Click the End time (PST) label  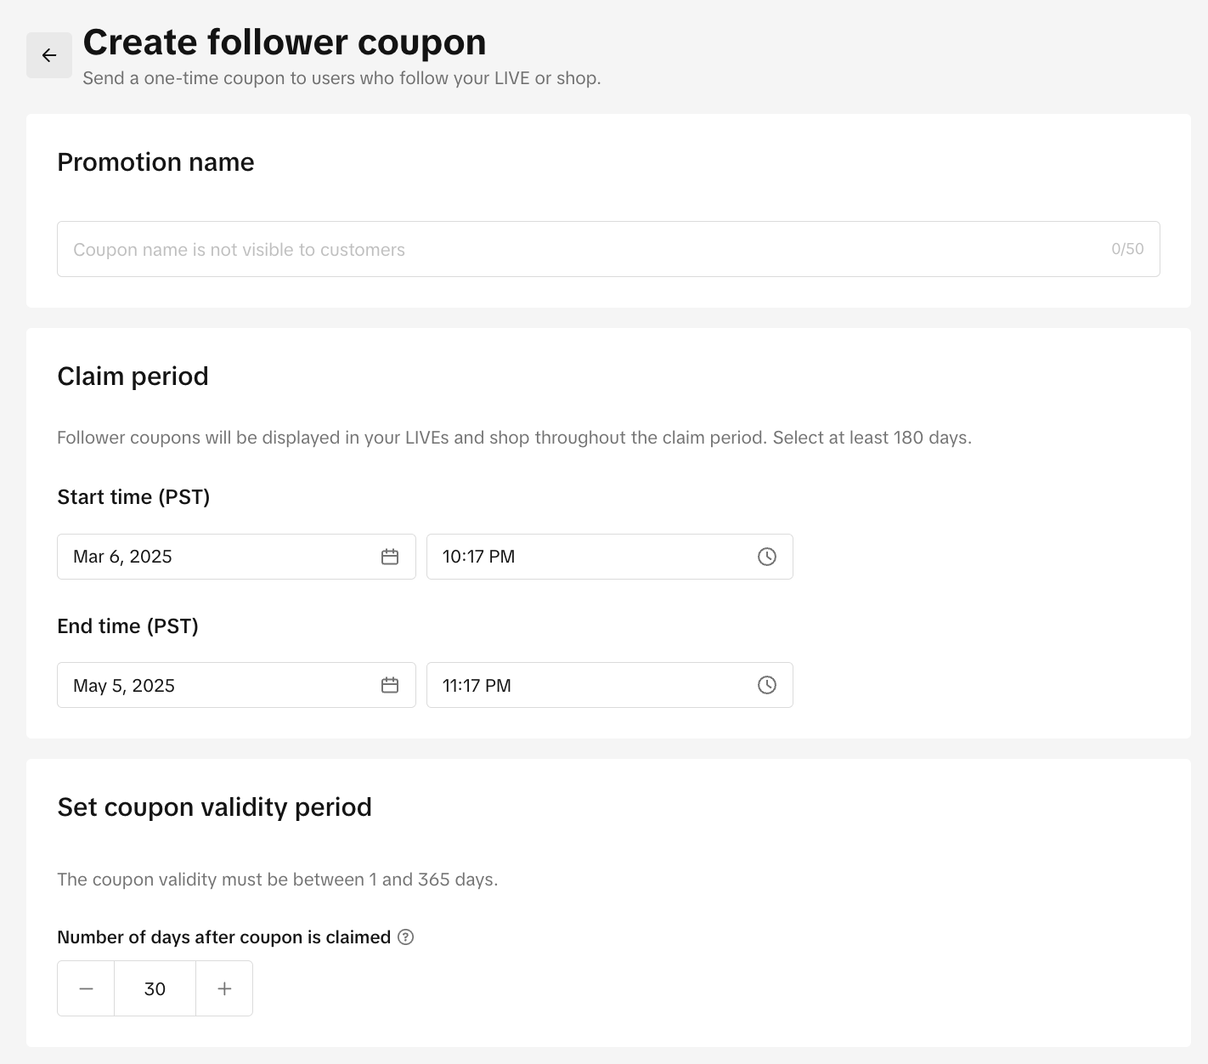click(127, 626)
